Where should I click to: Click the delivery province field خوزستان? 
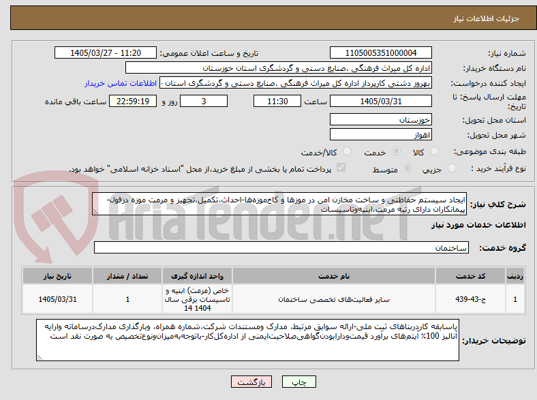(x=380, y=119)
